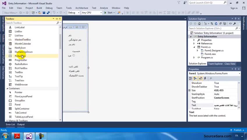Collapse the Containers toolbox group
This screenshot has height=140, width=247.
(7, 88)
